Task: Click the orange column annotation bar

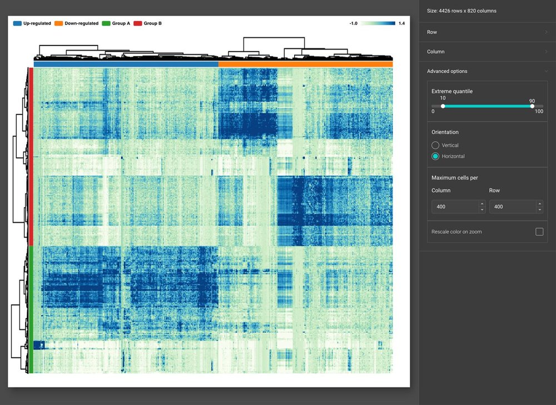Action: (x=306, y=64)
